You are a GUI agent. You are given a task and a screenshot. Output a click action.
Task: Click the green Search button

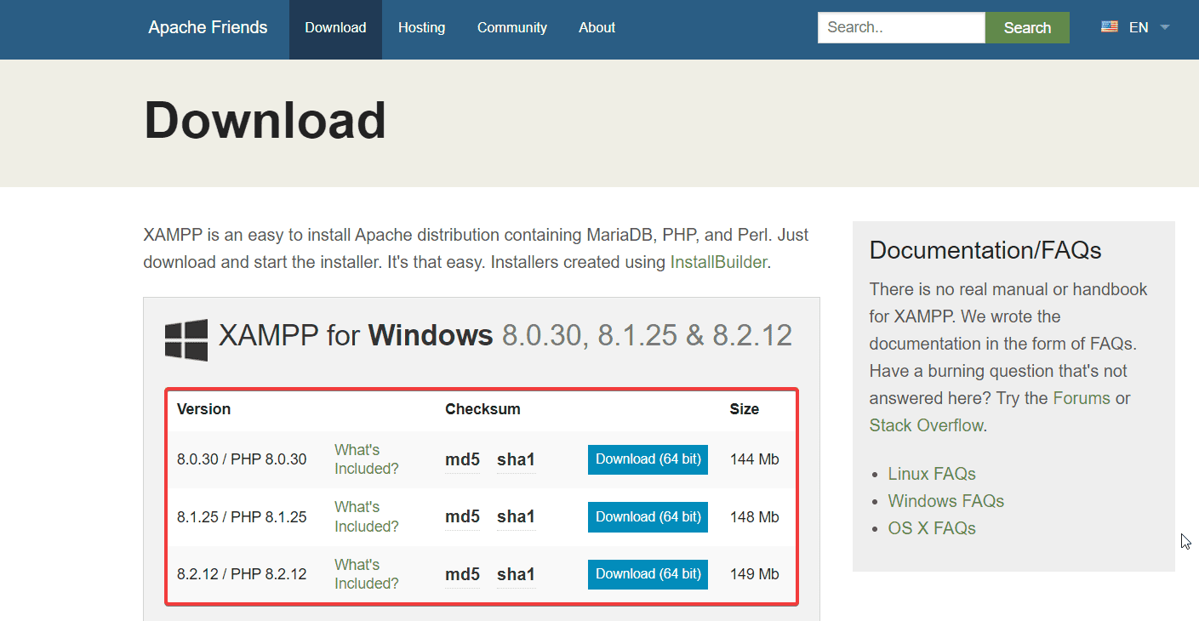point(1026,27)
